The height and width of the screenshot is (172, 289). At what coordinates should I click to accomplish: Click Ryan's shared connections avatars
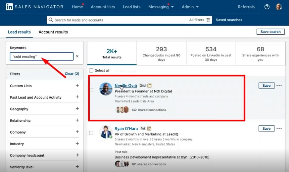(122, 164)
